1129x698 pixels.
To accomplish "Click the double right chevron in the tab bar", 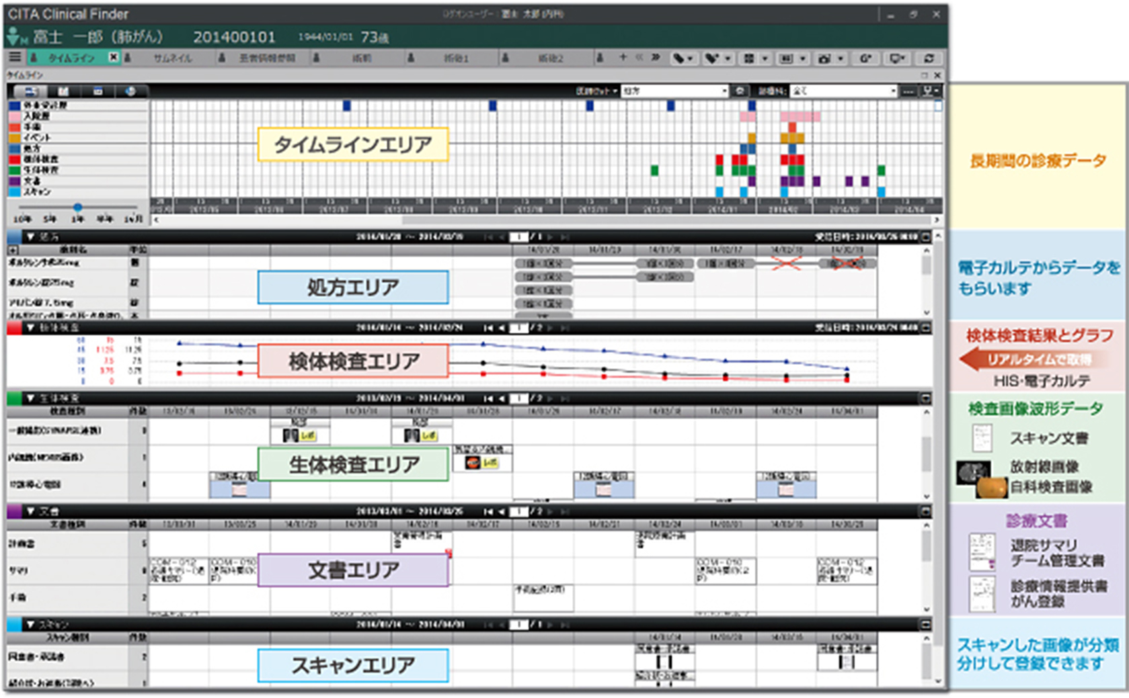I will pyautogui.click(x=655, y=58).
